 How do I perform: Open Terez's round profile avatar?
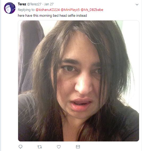pyautogui.click(x=10, y=8)
